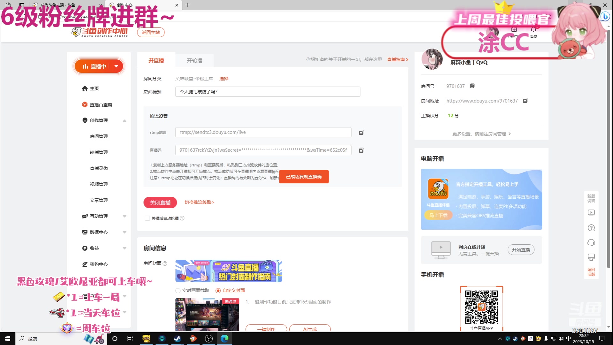613x345 pixels.
Task: Click 开始直播 for web streaming
Action: tap(521, 250)
